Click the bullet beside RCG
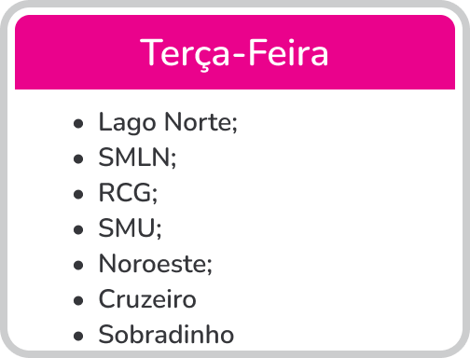The image size is (470, 358). [x=78, y=195]
